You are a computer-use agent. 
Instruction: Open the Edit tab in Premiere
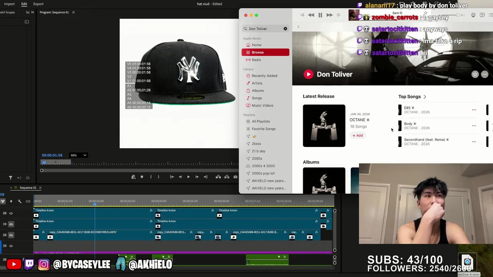tap(24, 4)
